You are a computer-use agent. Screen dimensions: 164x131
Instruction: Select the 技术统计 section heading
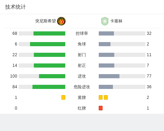16,7
